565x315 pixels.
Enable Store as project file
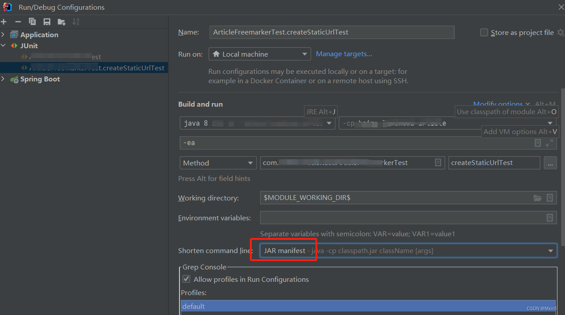pyautogui.click(x=484, y=32)
